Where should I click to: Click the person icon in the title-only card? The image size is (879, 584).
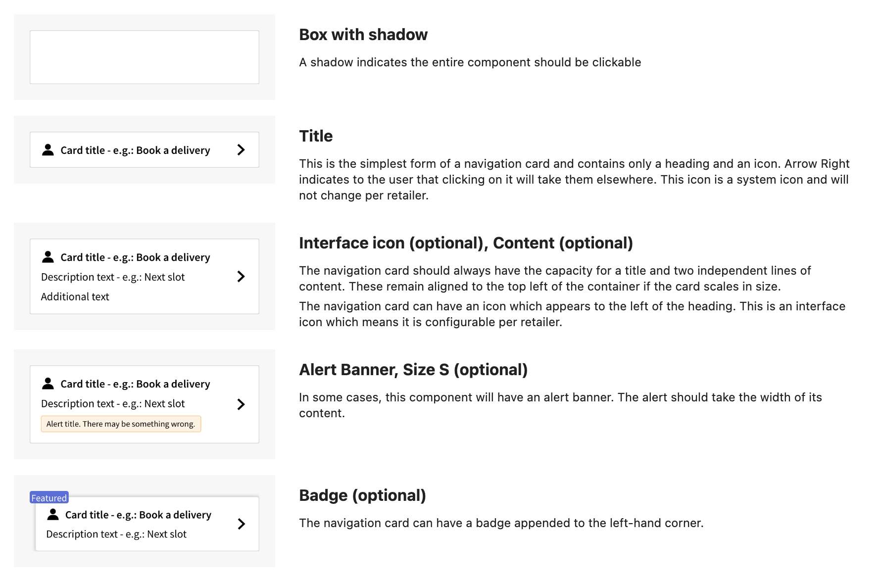click(x=48, y=150)
